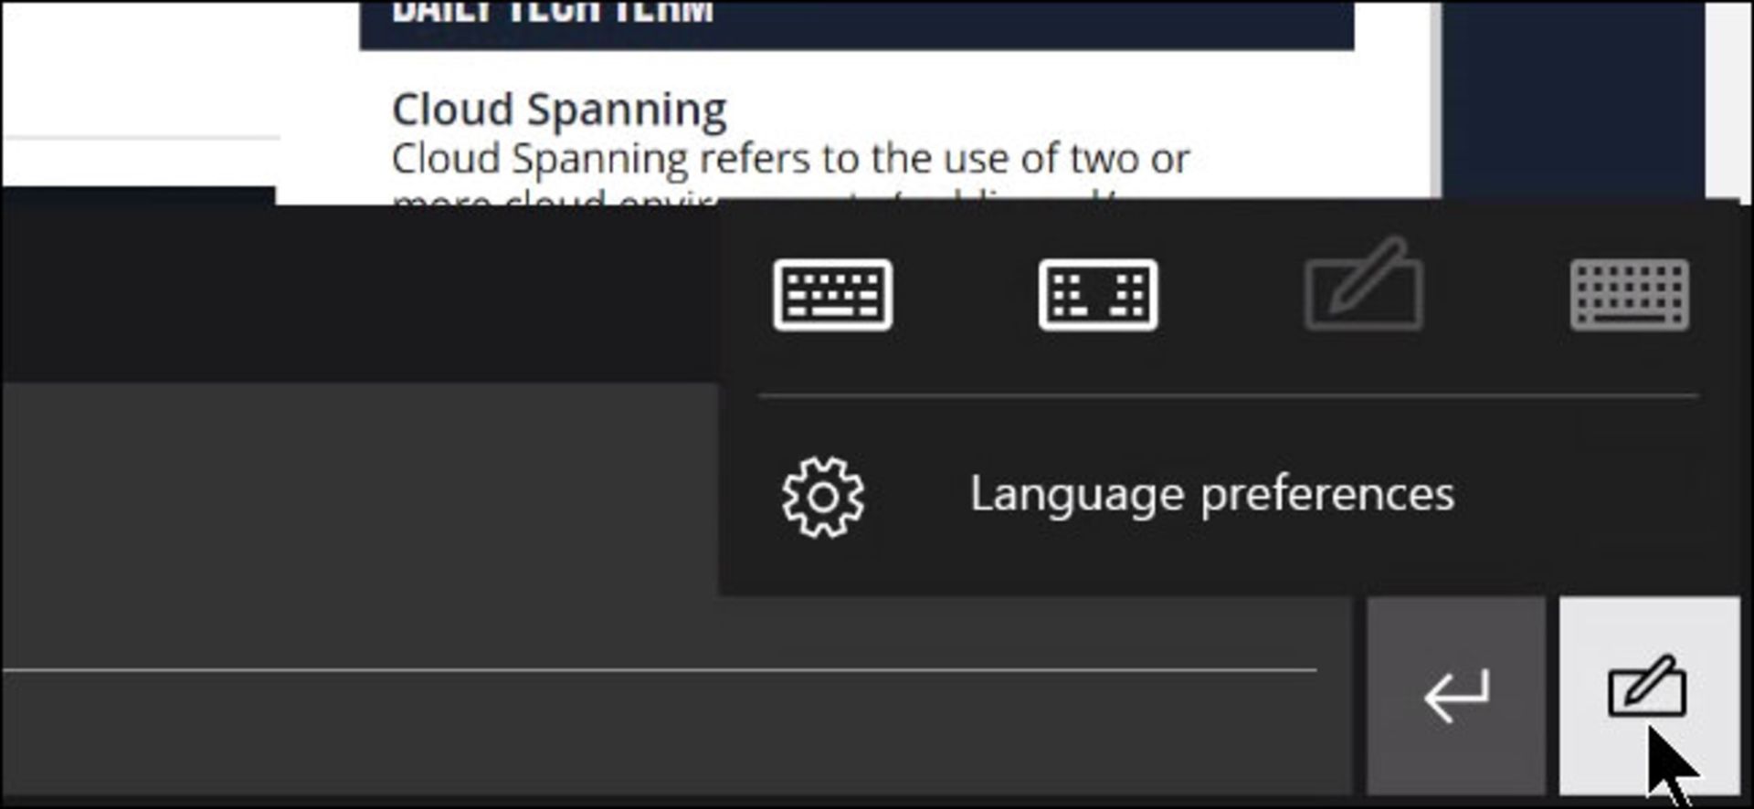The width and height of the screenshot is (1754, 809).
Task: Enable handwriting recognition mode
Action: 1366,292
